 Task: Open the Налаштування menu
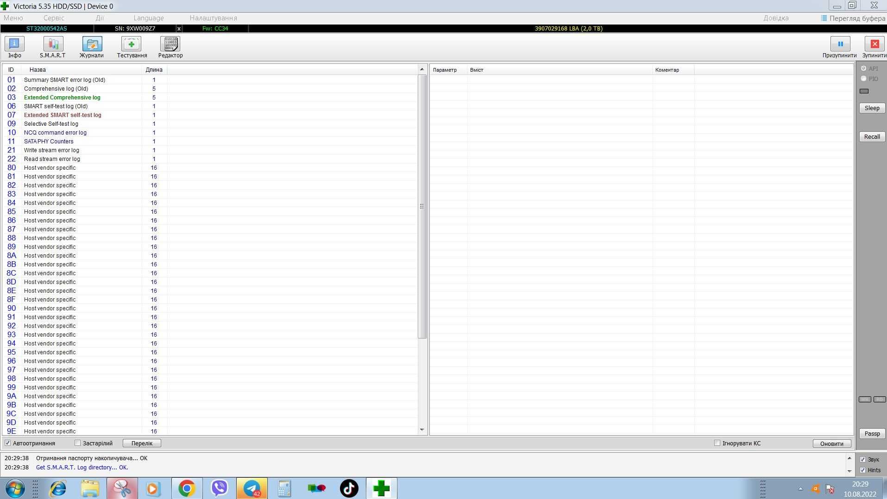(214, 18)
